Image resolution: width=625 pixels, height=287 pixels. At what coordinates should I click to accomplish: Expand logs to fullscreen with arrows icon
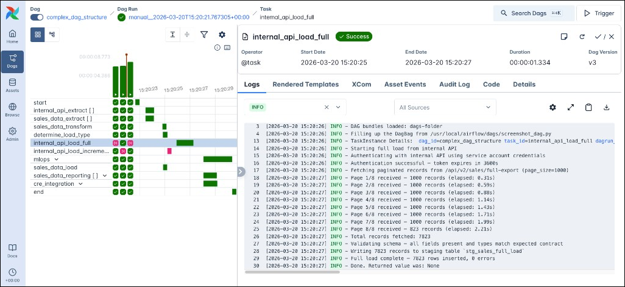point(571,107)
